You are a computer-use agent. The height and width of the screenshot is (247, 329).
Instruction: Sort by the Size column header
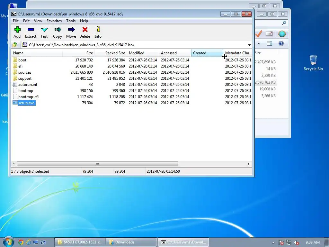click(78, 53)
